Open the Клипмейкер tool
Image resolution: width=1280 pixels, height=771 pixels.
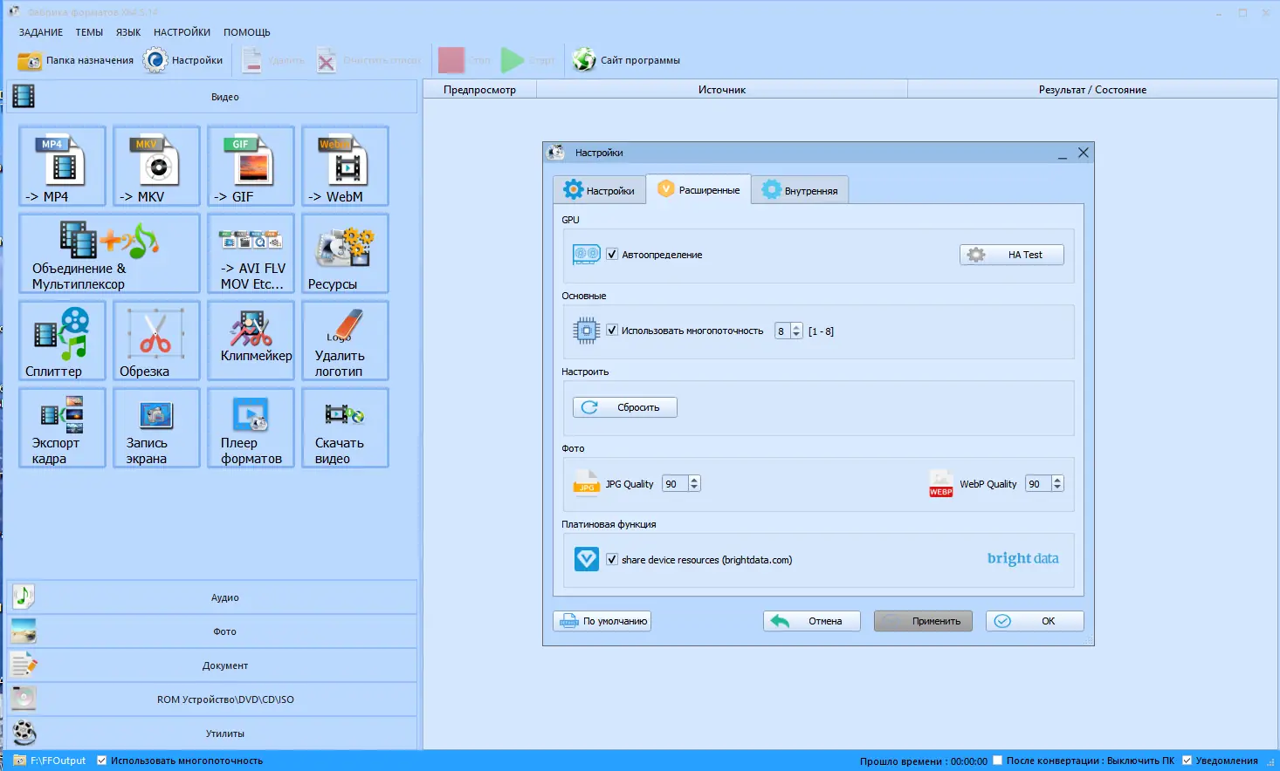[251, 340]
